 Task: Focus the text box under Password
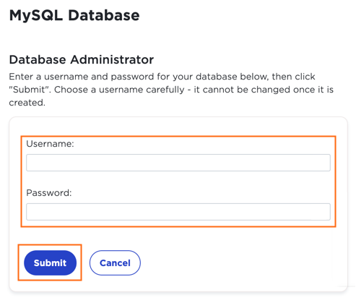(x=178, y=212)
